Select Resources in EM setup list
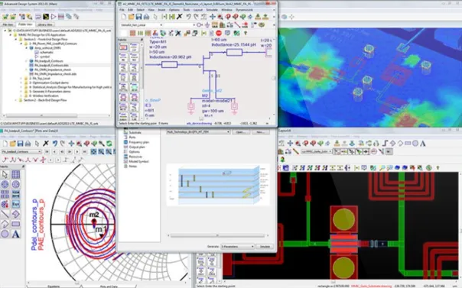462x288 pixels. (x=135, y=157)
